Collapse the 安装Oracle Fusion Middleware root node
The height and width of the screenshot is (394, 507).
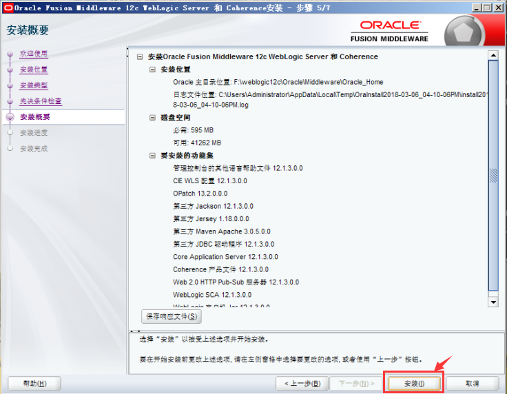pos(140,56)
